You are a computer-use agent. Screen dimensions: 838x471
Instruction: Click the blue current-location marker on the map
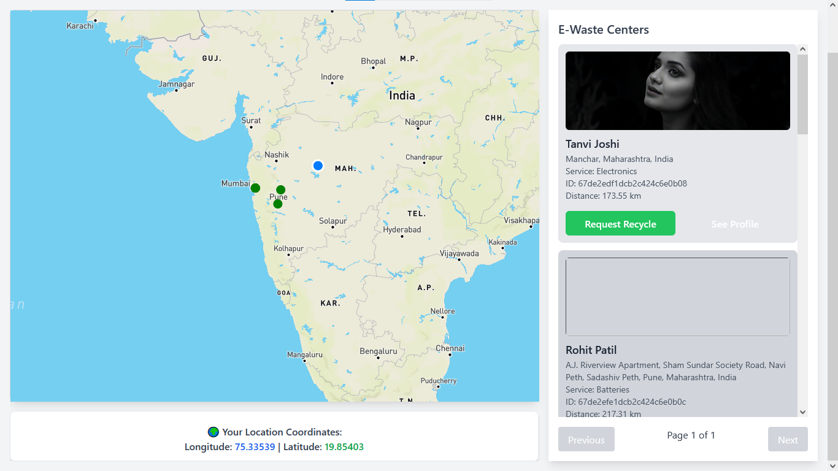(x=318, y=166)
